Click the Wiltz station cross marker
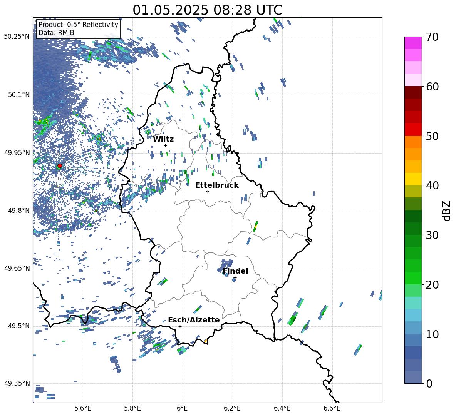 [166, 145]
